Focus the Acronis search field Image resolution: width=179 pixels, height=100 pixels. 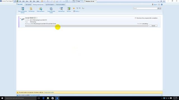pyautogui.click(x=145, y=8)
